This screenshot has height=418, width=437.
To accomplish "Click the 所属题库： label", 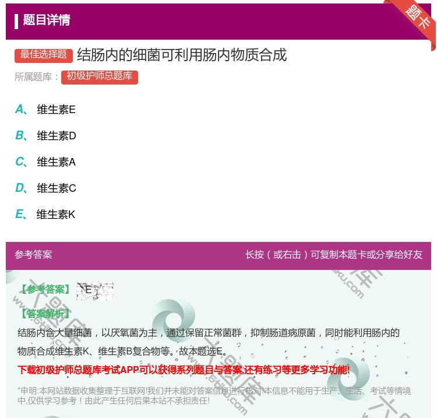I will tap(37, 77).
